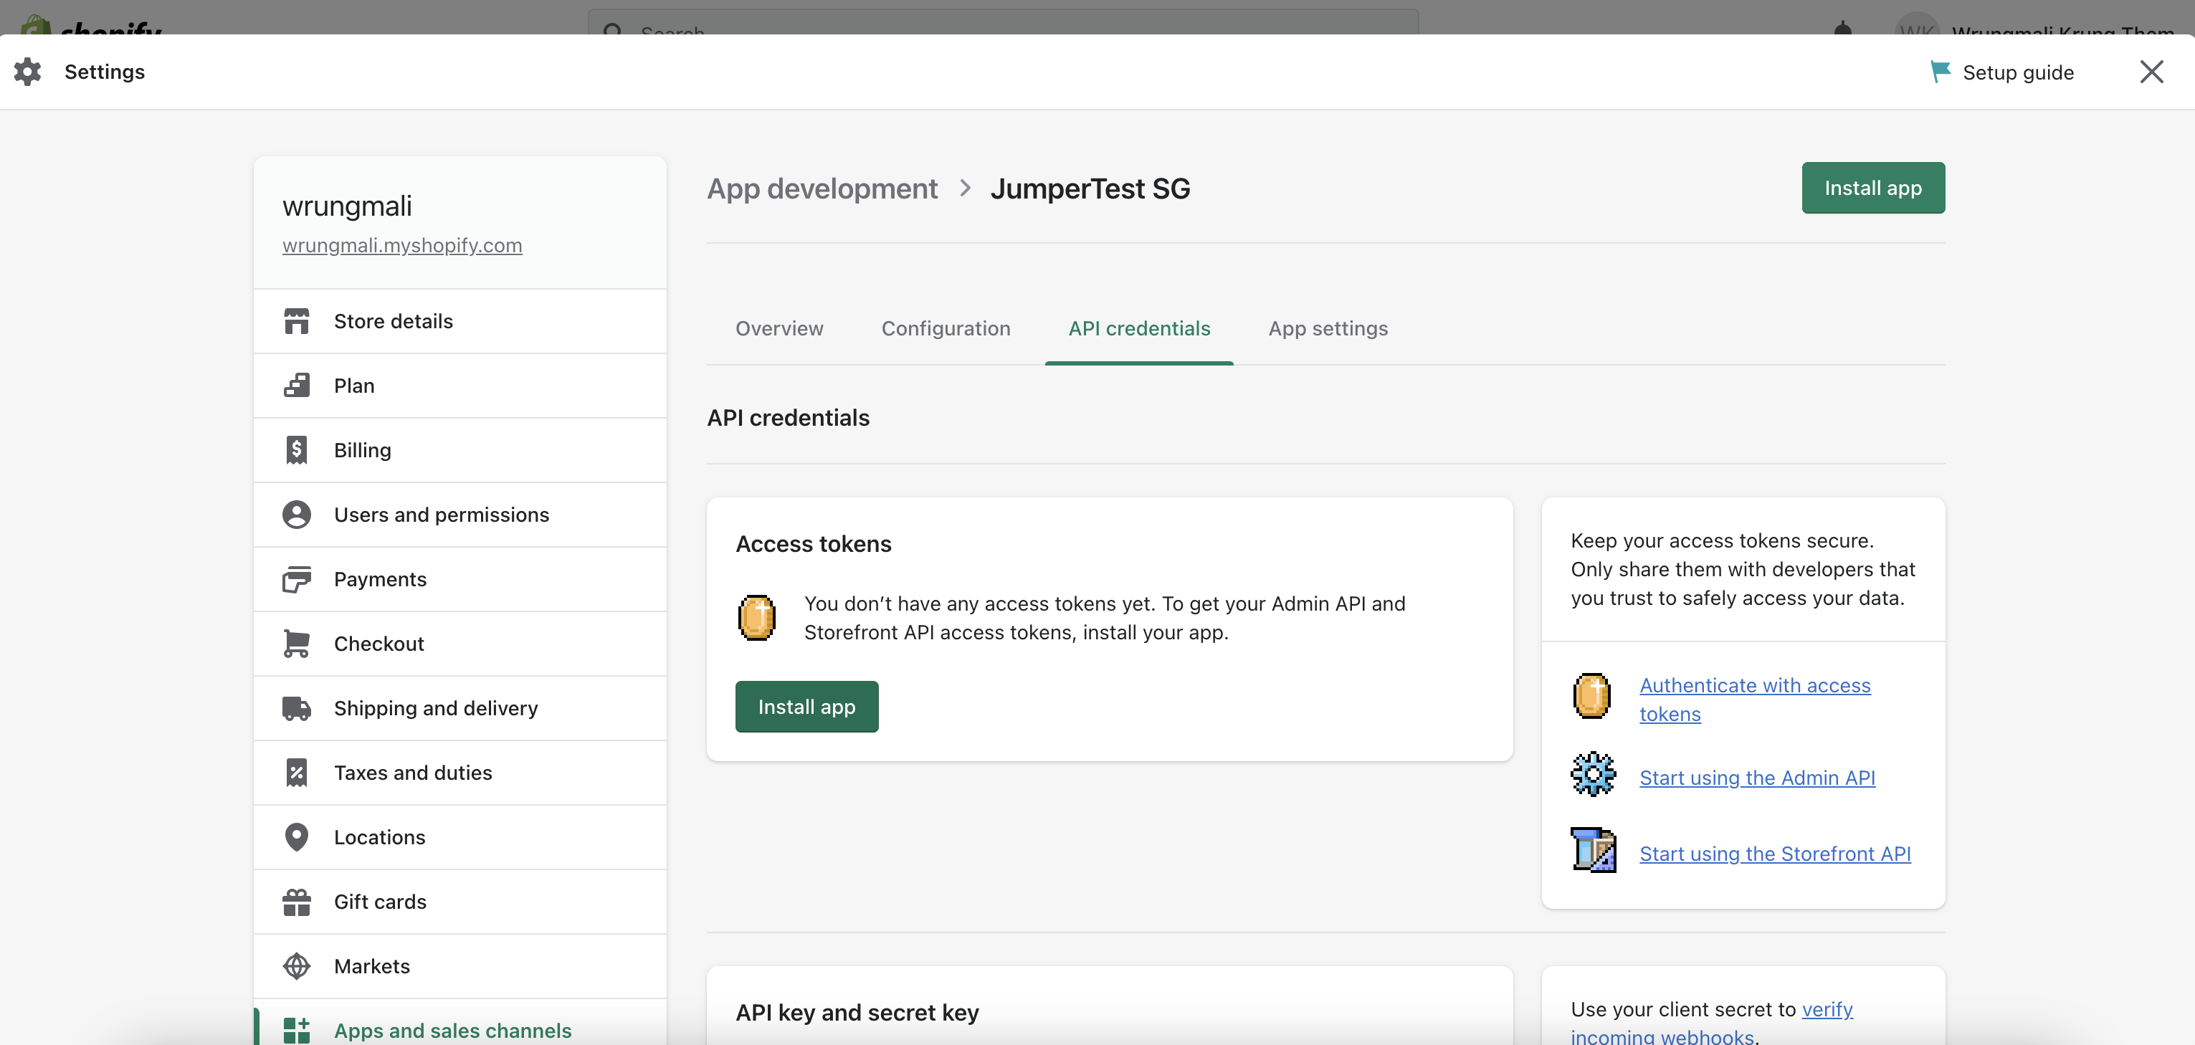Open Start using the Admin API link
This screenshot has width=2195, height=1045.
[1757, 778]
